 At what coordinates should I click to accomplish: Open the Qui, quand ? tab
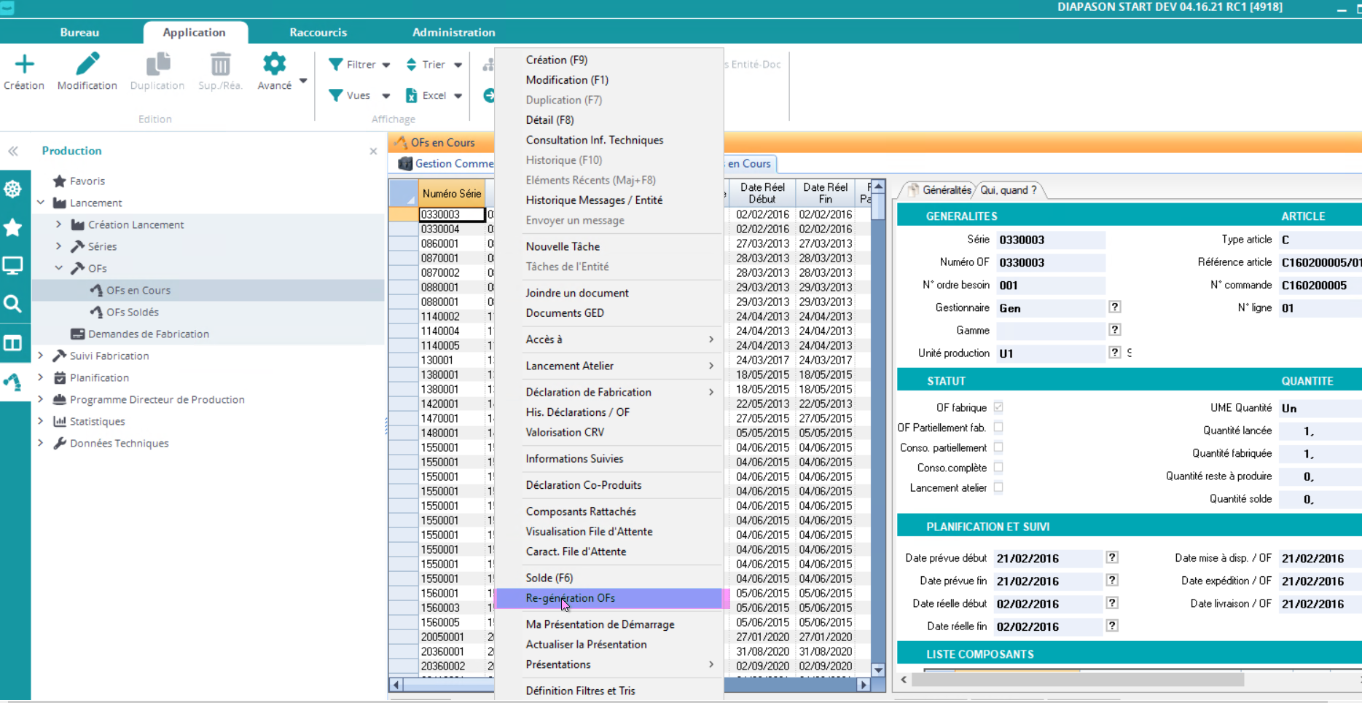click(1008, 190)
